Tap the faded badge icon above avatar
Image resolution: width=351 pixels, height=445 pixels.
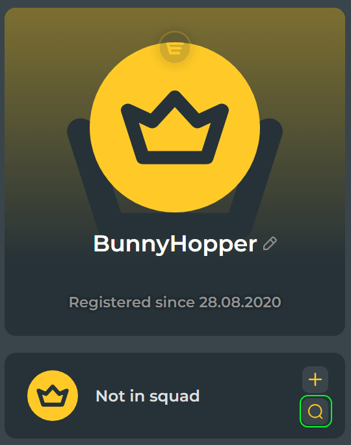coord(175,47)
